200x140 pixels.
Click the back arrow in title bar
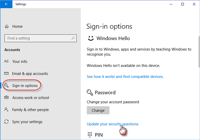(6, 4)
